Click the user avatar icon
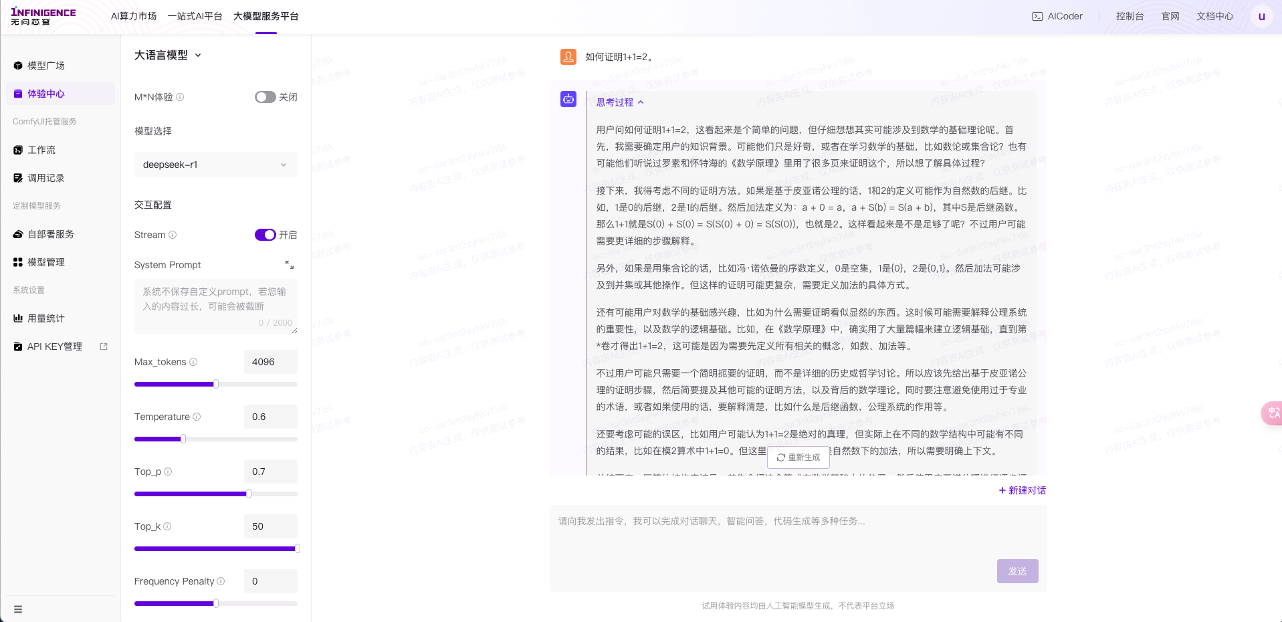Image resolution: width=1282 pixels, height=622 pixels. pyautogui.click(x=1261, y=17)
